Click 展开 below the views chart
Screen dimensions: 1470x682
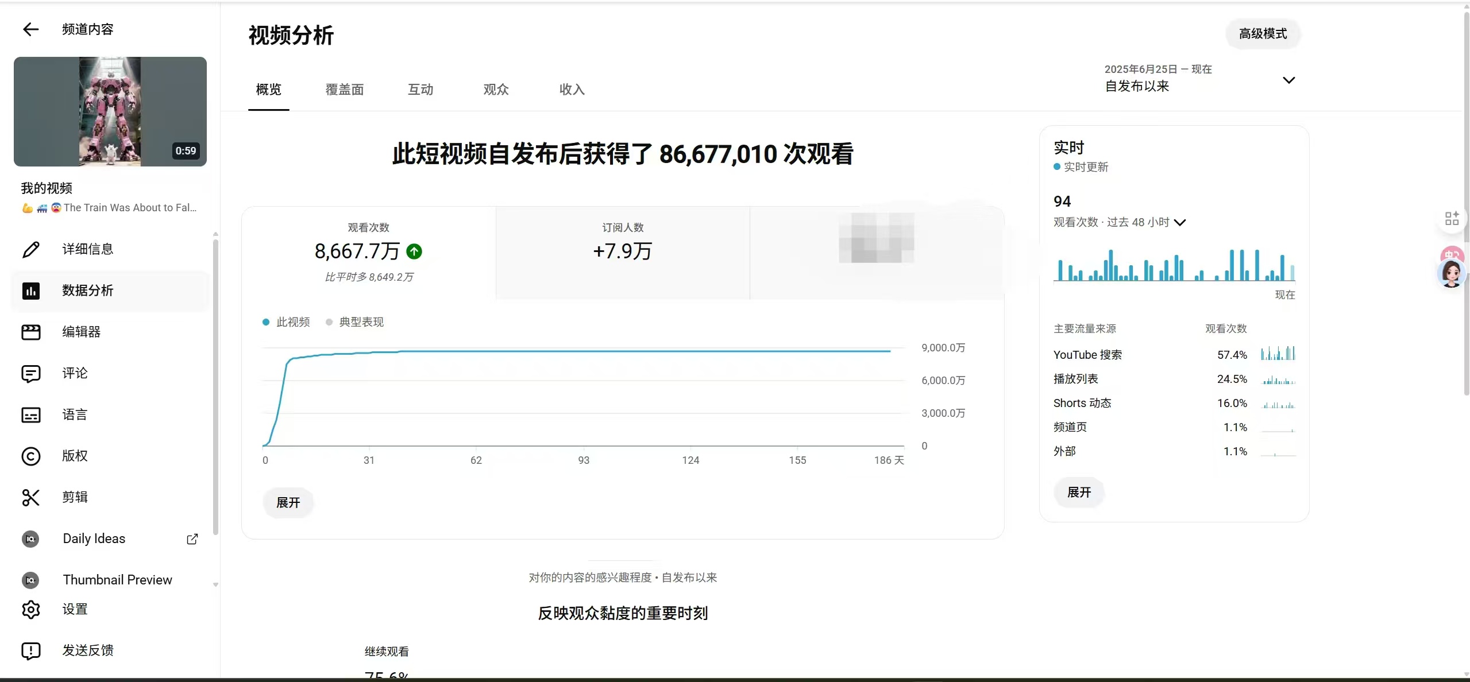(x=288, y=502)
